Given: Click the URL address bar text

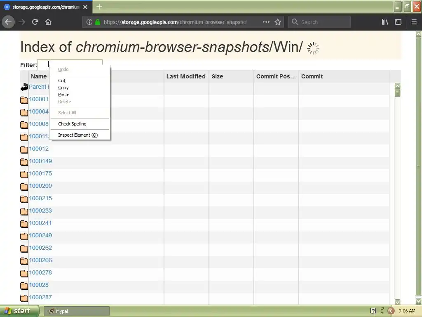Looking at the screenshot, I should click(x=175, y=22).
